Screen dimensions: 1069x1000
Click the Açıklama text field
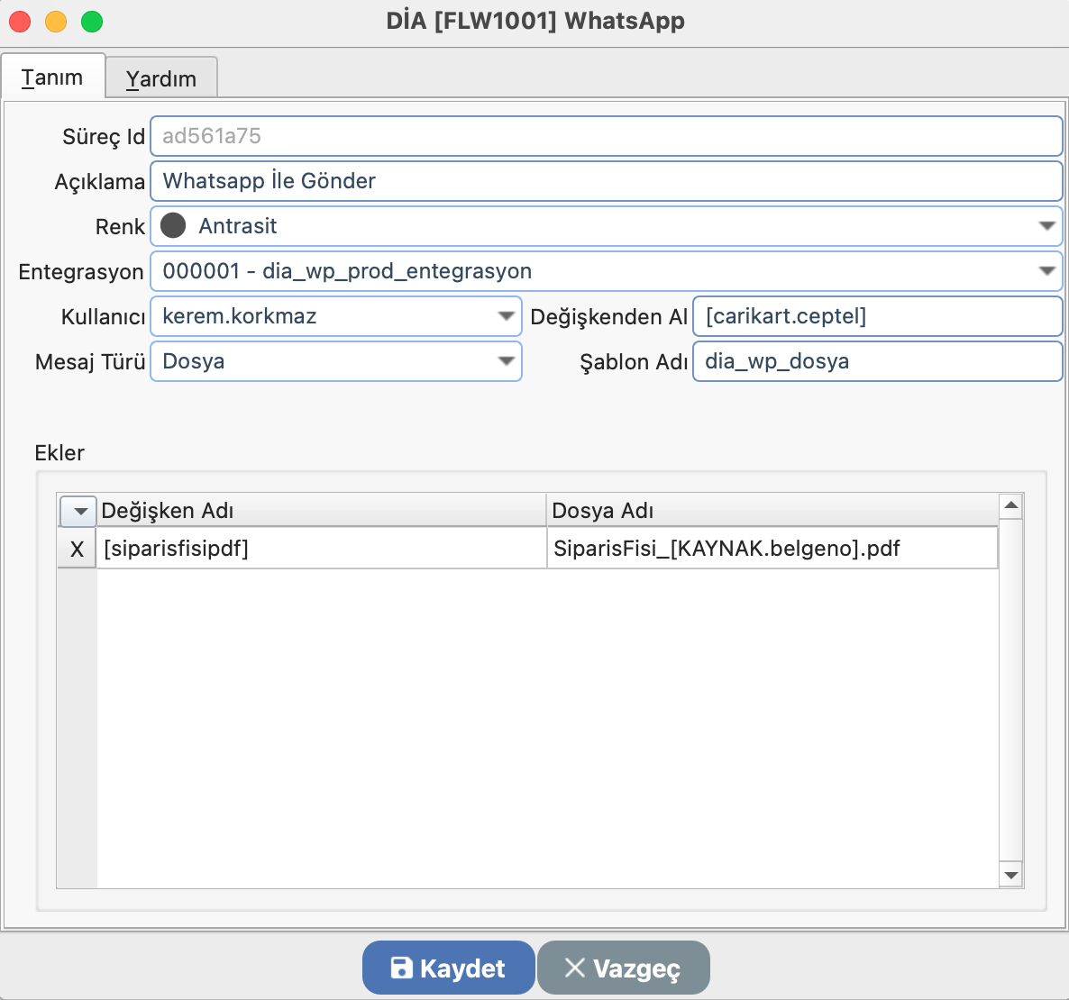[x=606, y=181]
